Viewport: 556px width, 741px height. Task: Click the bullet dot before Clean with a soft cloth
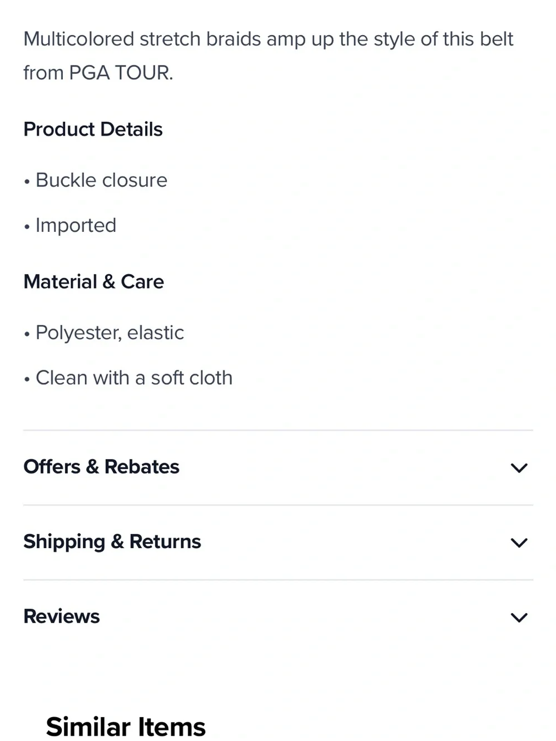(27, 380)
